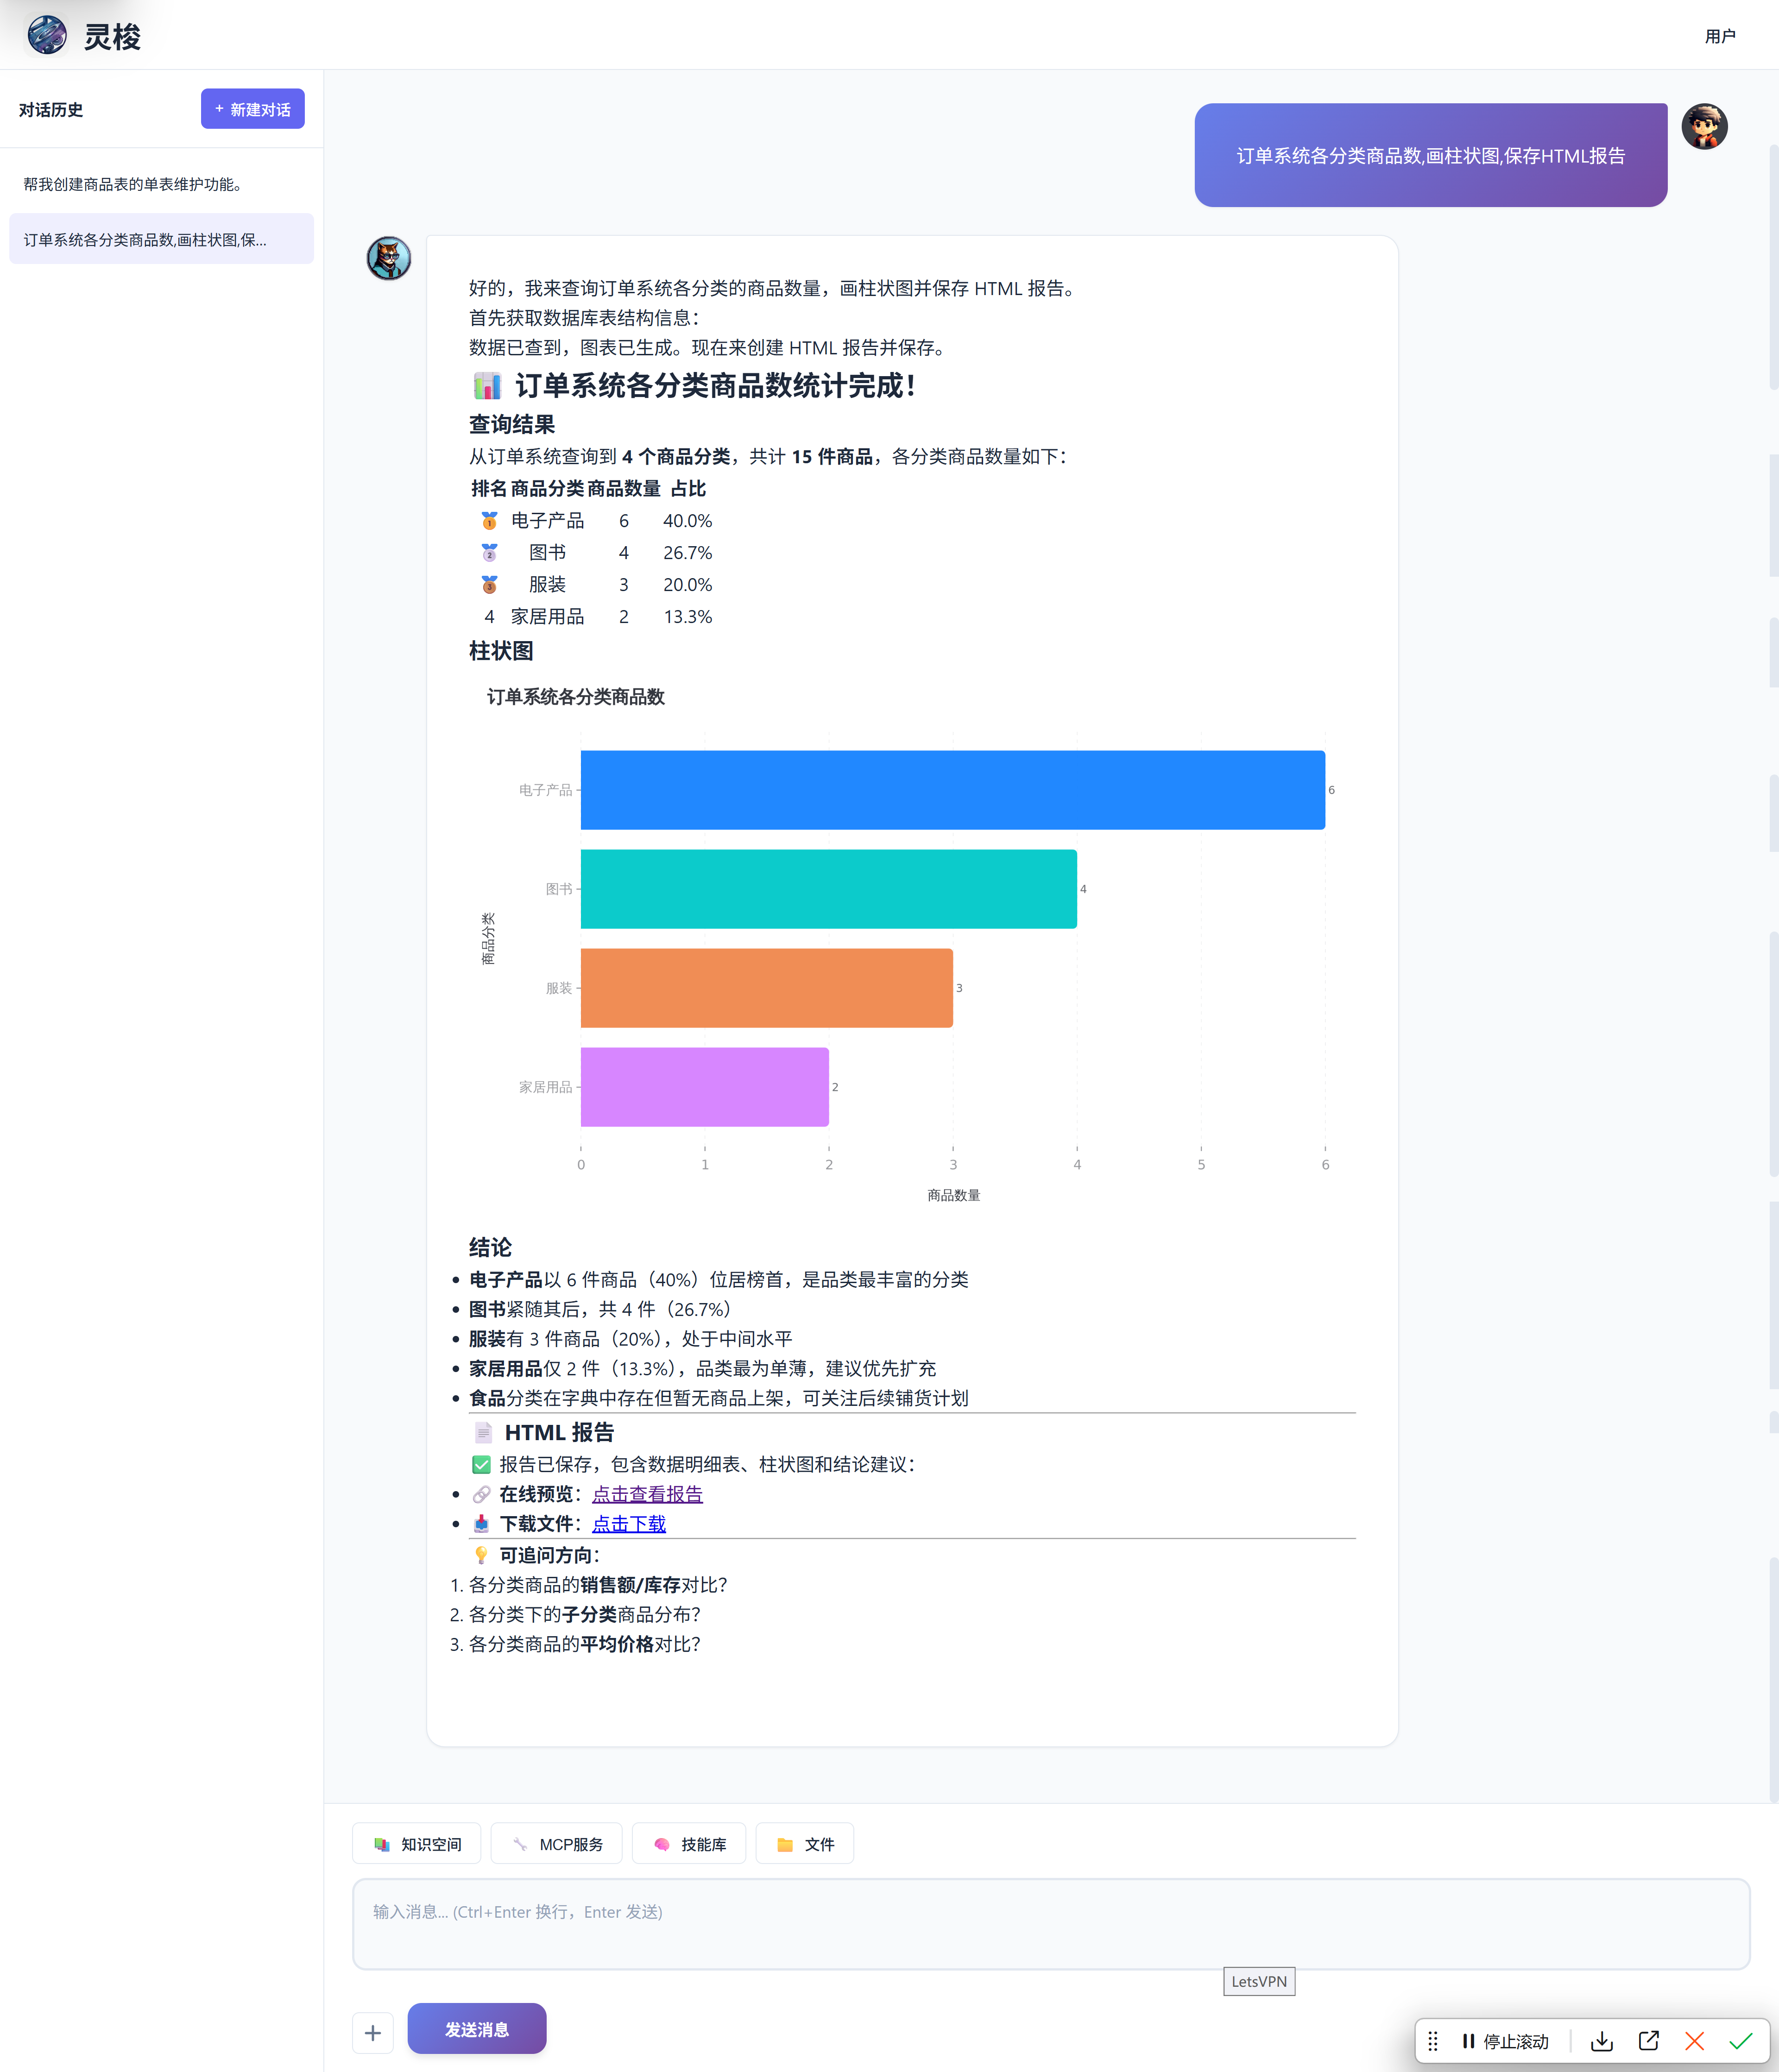
Task: Click the blue 电子产品 bar in chart
Action: 953,790
